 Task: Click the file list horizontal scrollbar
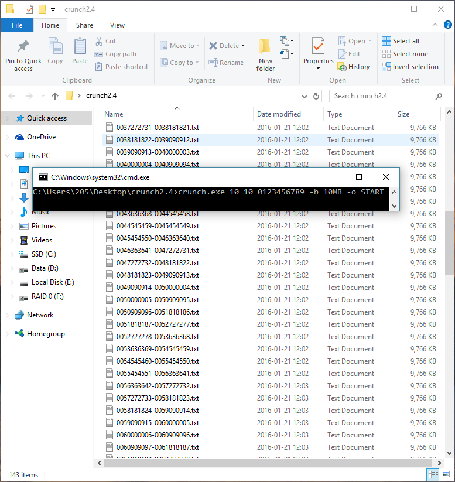coord(269,463)
